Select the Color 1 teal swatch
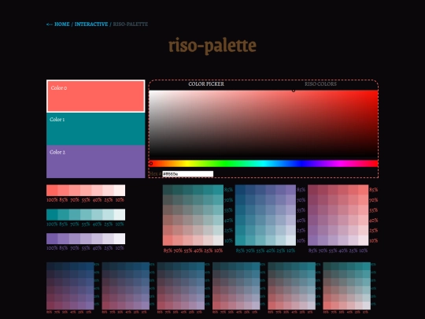 (x=96, y=129)
